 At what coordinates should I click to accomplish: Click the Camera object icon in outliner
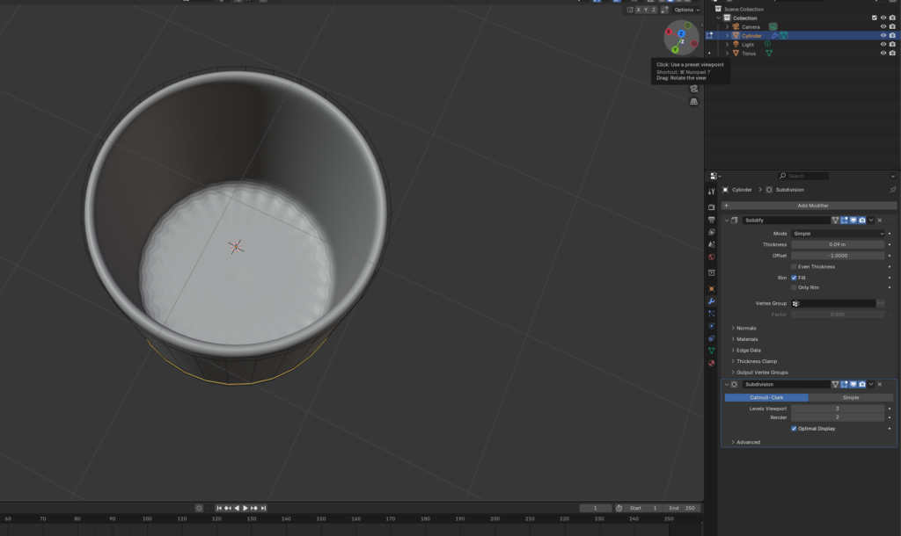[736, 26]
